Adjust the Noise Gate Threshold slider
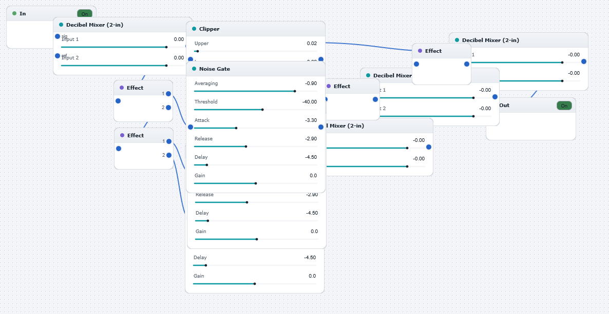609x314 pixels. click(x=256, y=110)
